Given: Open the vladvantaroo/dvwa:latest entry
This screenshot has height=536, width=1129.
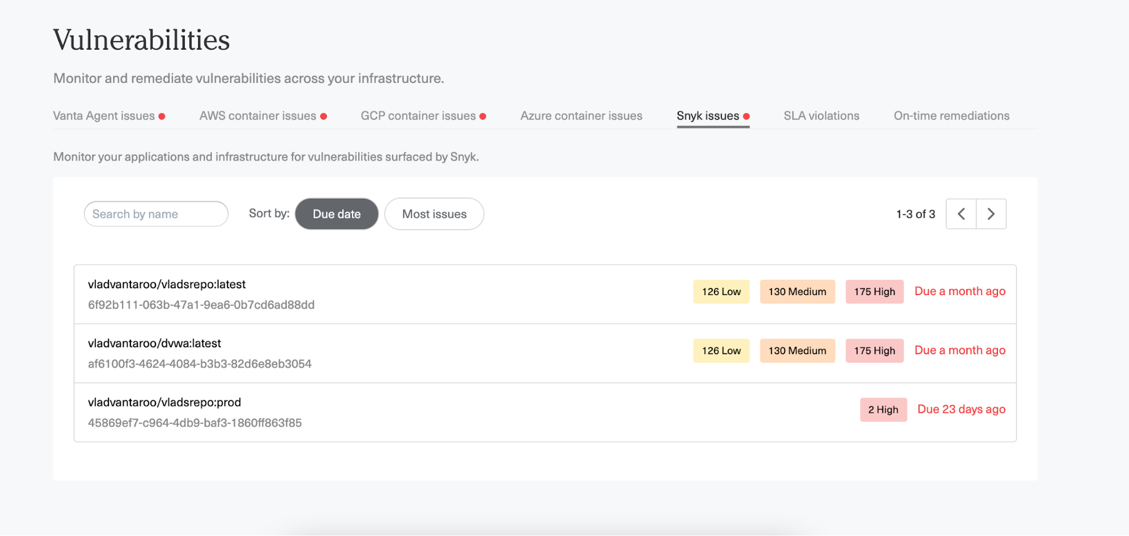Looking at the screenshot, I should [x=154, y=343].
